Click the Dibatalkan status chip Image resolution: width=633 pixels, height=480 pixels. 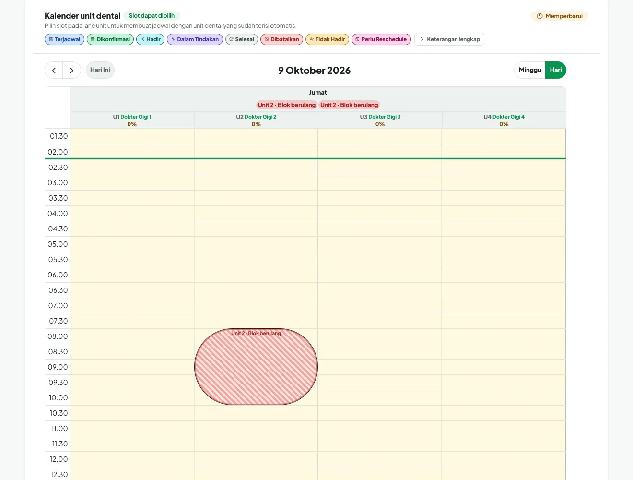(281, 39)
